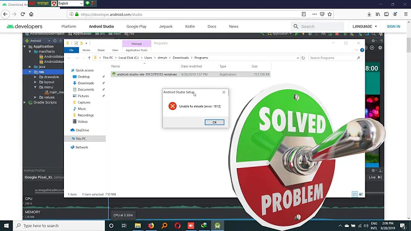Go up one folder with Explorer up arrow

[x=89, y=58]
